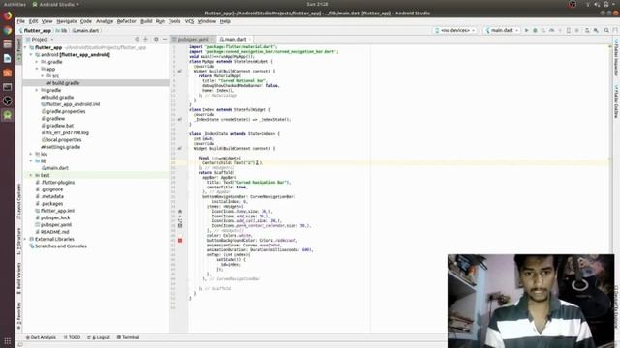Image resolution: width=620 pixels, height=348 pixels.
Task: Select Scratches and Consoles node
Action: pos(60,246)
